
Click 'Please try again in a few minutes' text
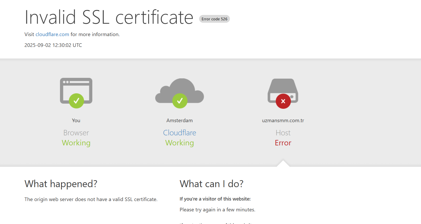(217, 210)
